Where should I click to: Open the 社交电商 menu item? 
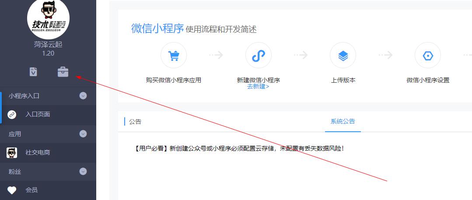(x=48, y=153)
